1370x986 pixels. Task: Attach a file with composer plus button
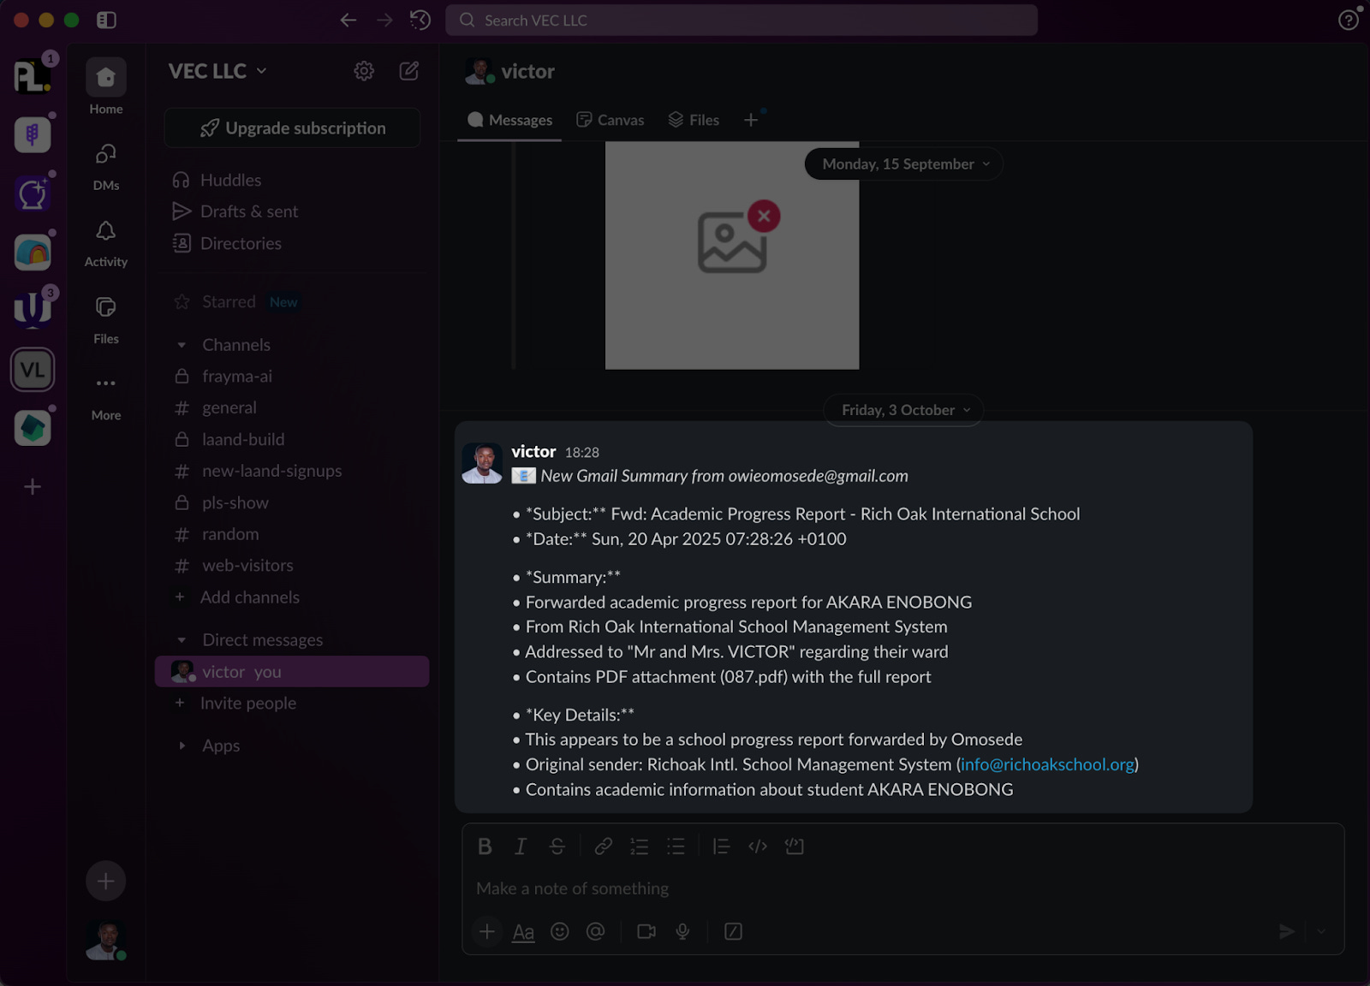pyautogui.click(x=487, y=931)
